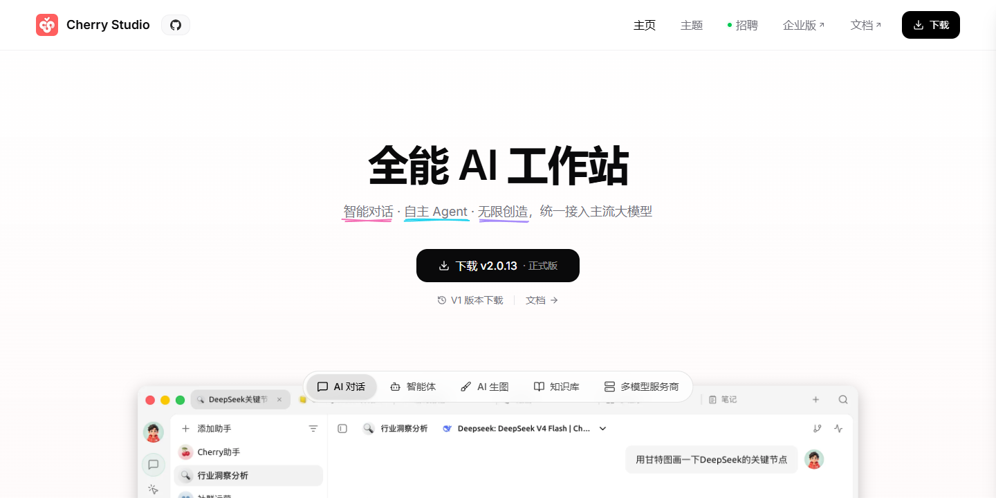Viewport: 996px width, 498px height.
Task: Switch to the 智能体 tab
Action: pyautogui.click(x=413, y=387)
